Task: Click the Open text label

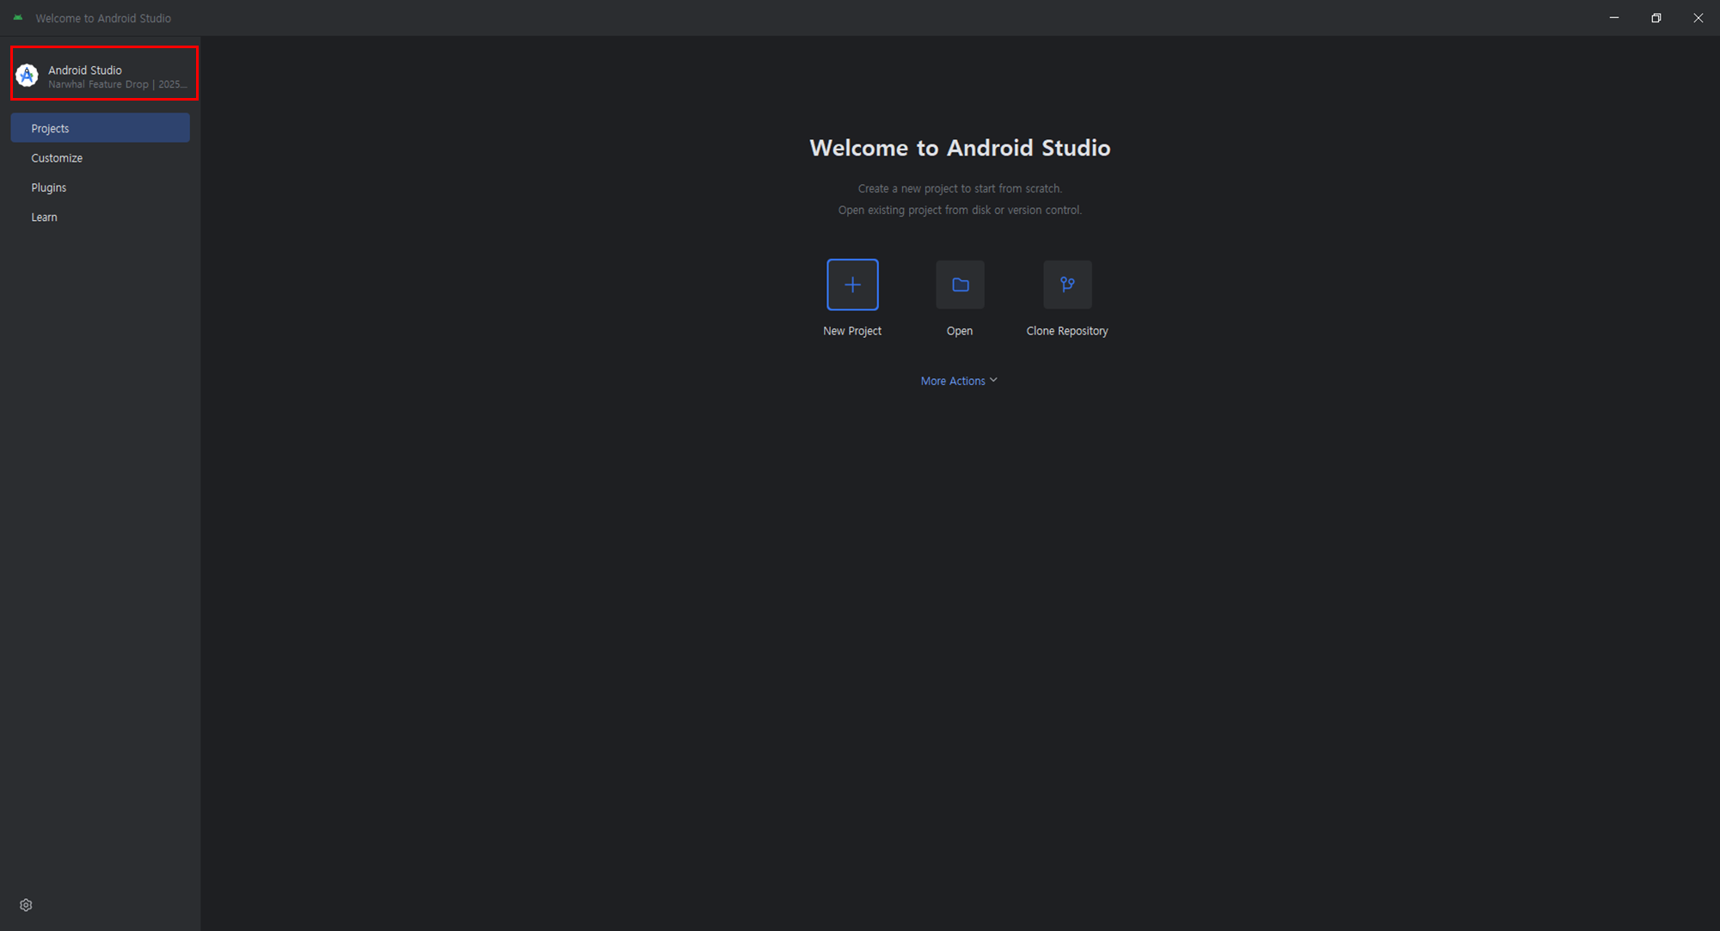Action: [960, 331]
